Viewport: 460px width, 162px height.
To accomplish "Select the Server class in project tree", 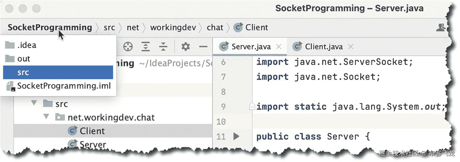I will coord(93,144).
